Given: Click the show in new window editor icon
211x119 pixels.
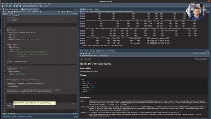Looking at the screenshot, I should tap(9, 12).
